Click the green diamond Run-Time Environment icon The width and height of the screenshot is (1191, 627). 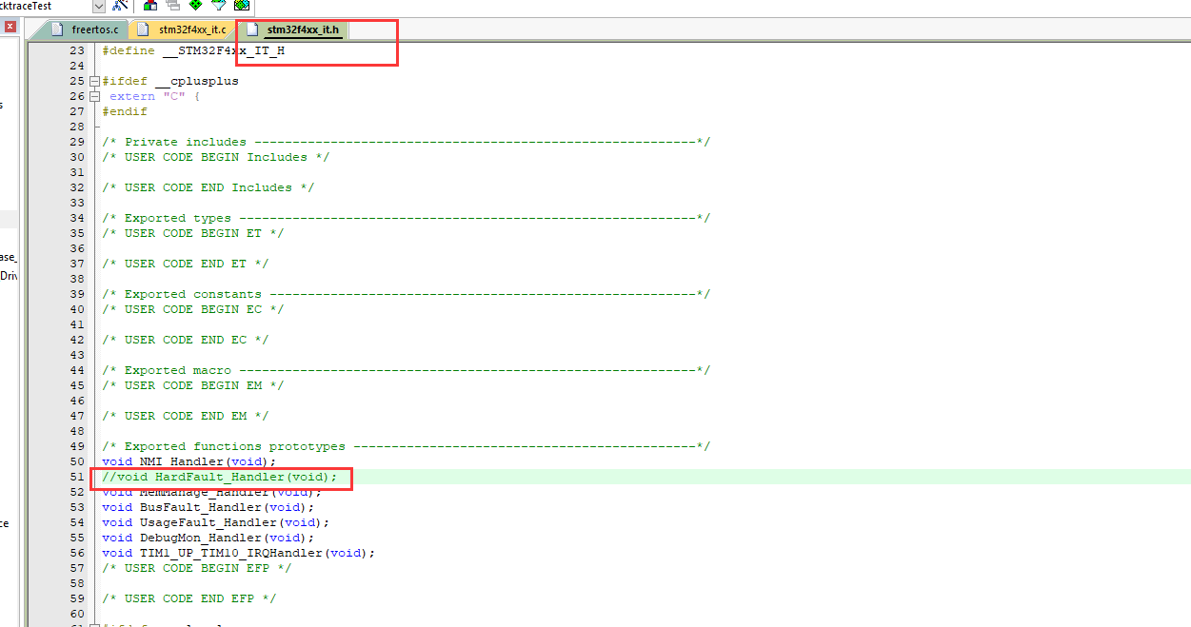pyautogui.click(x=196, y=6)
